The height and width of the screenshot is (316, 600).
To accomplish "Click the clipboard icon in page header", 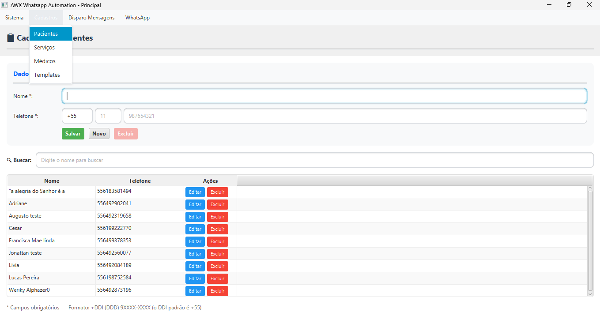I will coord(11,38).
